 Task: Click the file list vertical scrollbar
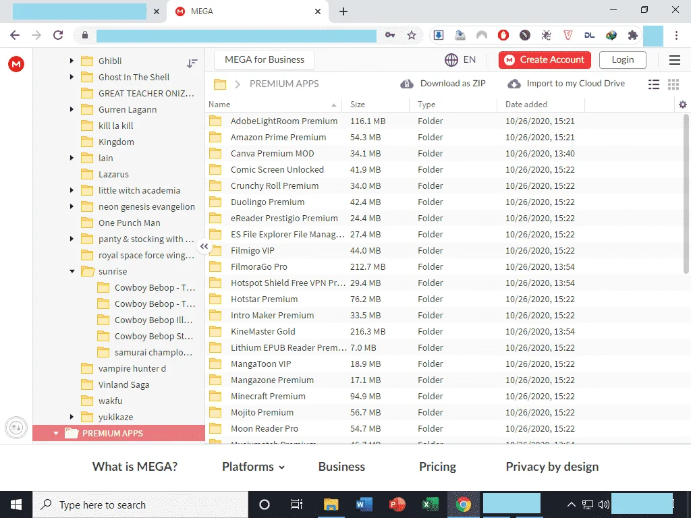point(686,194)
